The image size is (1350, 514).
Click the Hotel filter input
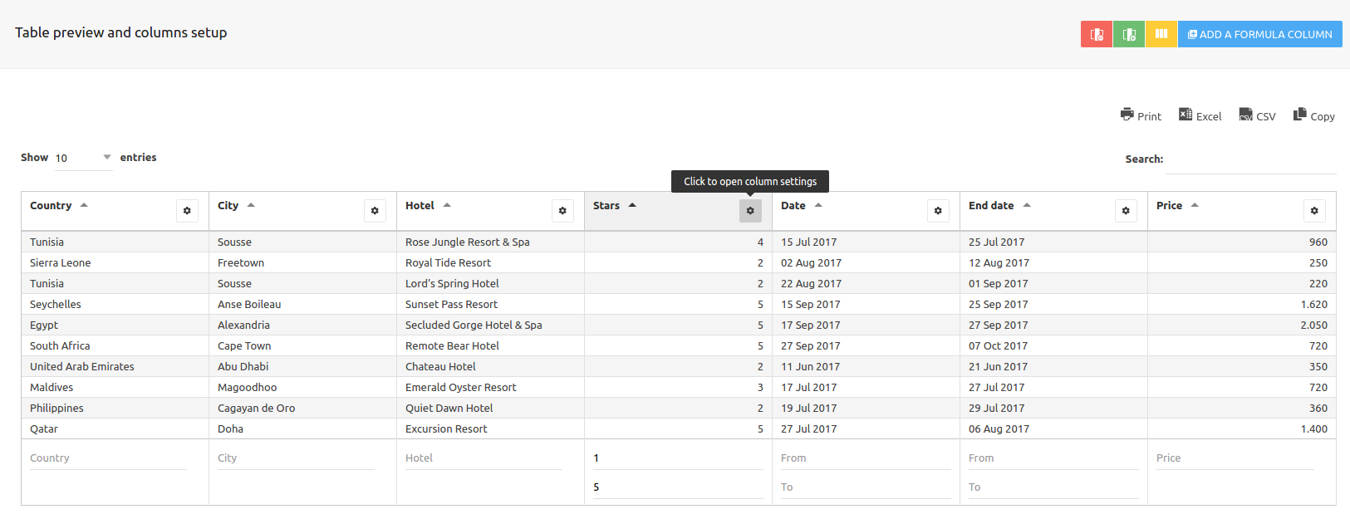[x=484, y=458]
